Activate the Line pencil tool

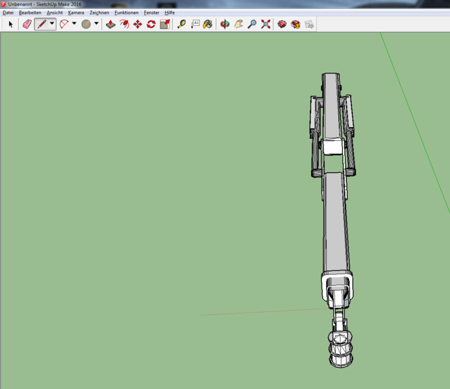42,24
